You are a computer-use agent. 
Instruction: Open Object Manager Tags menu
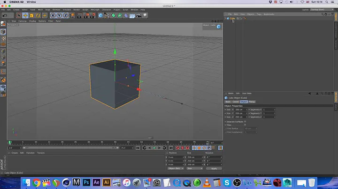tap(259, 14)
